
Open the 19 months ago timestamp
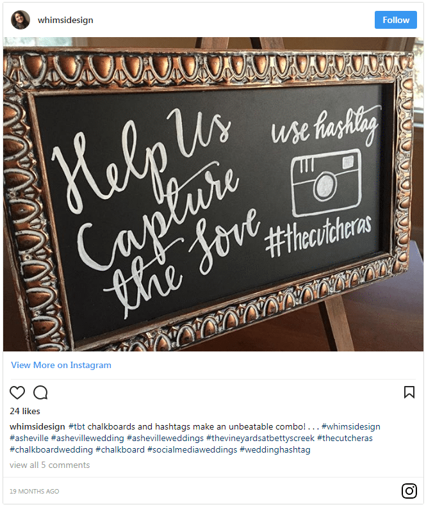click(35, 491)
